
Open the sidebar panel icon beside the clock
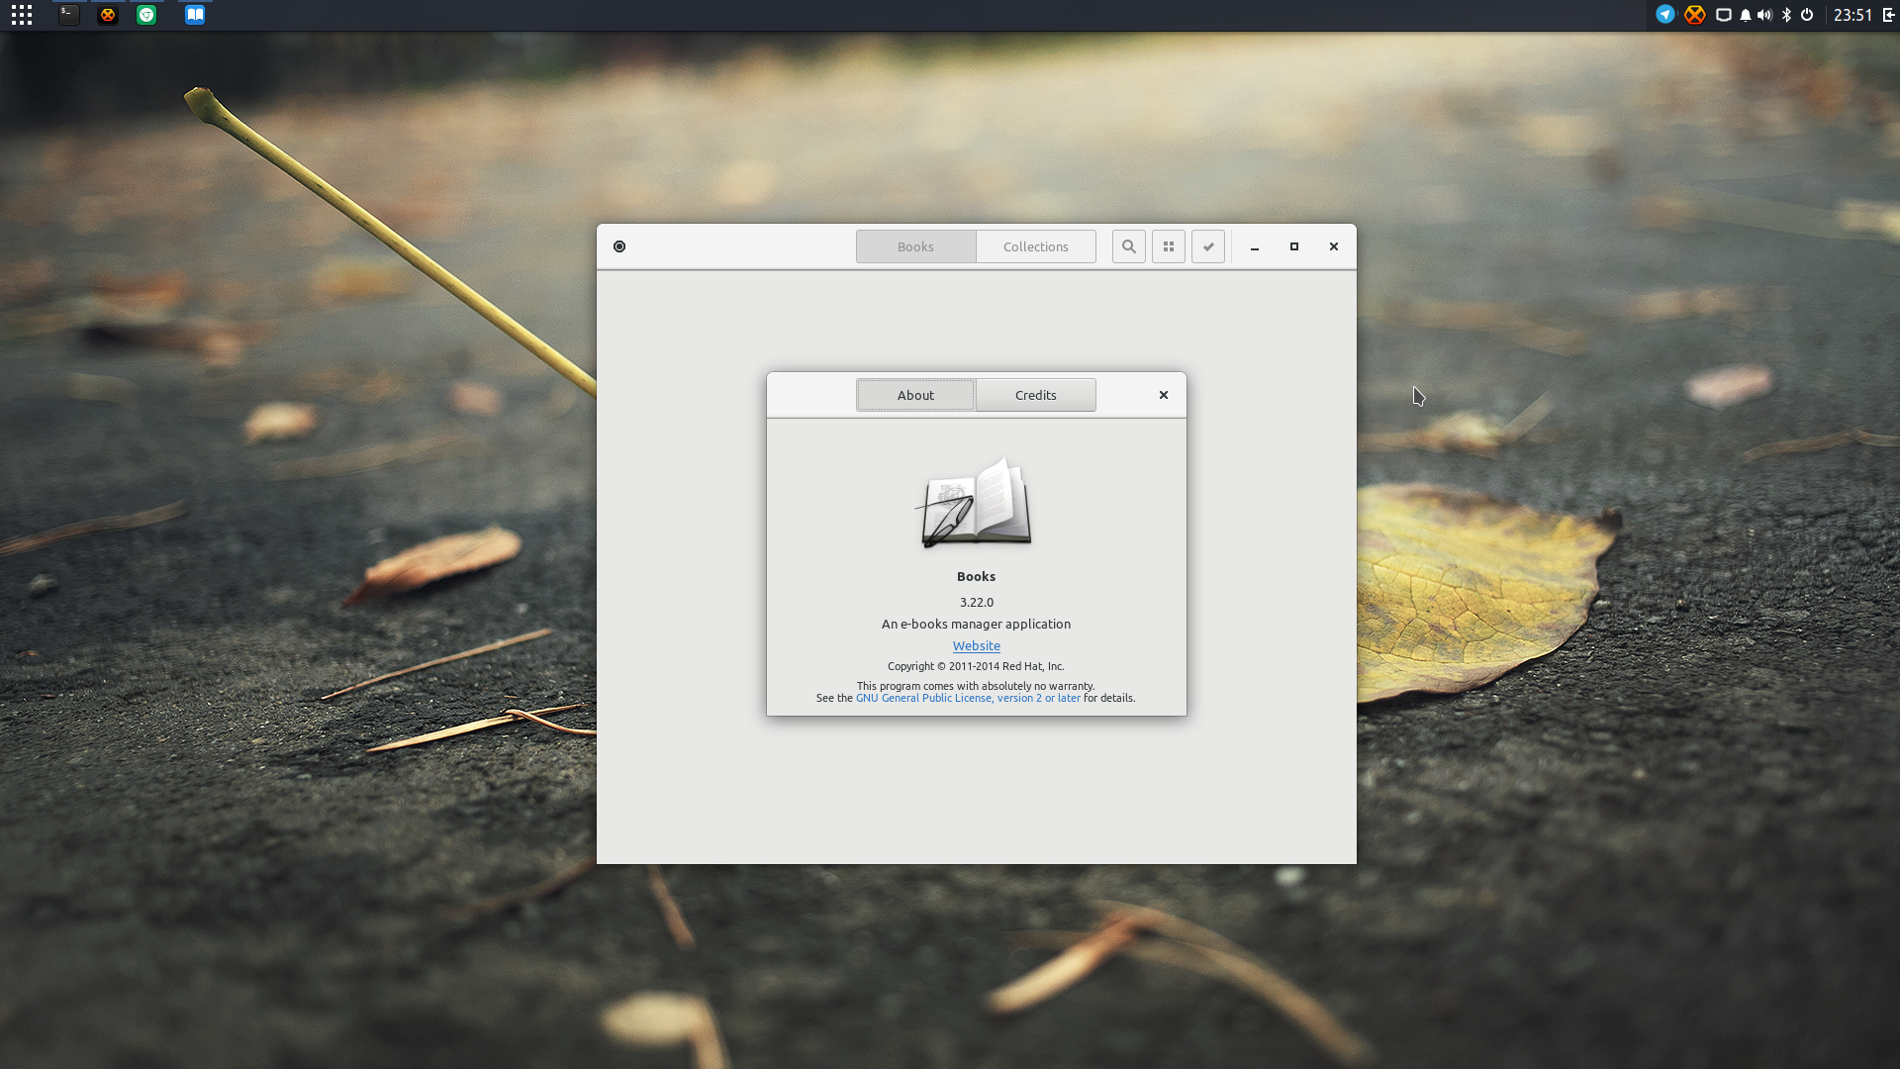pyautogui.click(x=1888, y=15)
